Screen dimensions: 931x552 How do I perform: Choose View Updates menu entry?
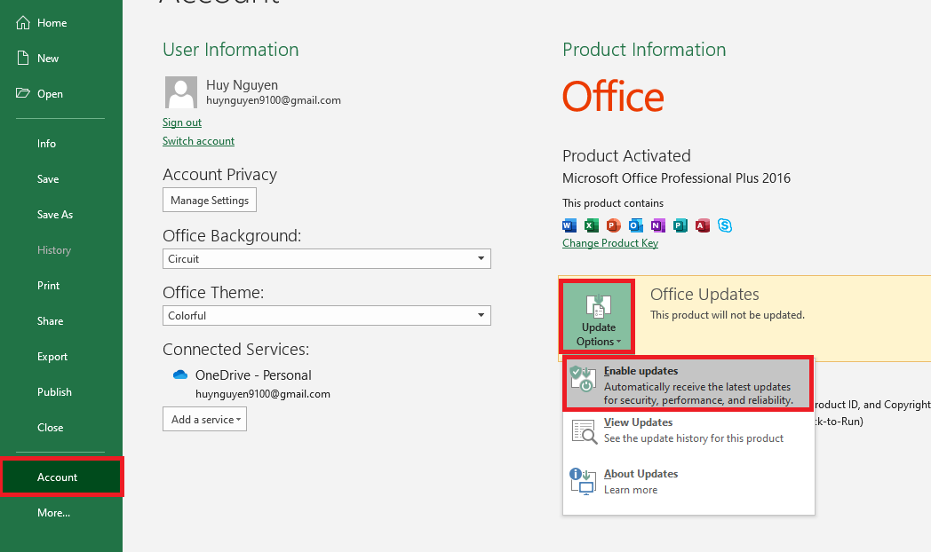[x=688, y=430]
